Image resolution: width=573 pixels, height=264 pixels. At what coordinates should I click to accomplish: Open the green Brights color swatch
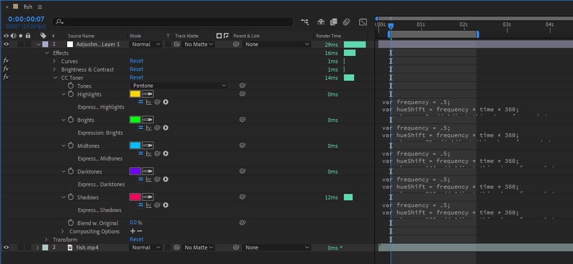[135, 120]
